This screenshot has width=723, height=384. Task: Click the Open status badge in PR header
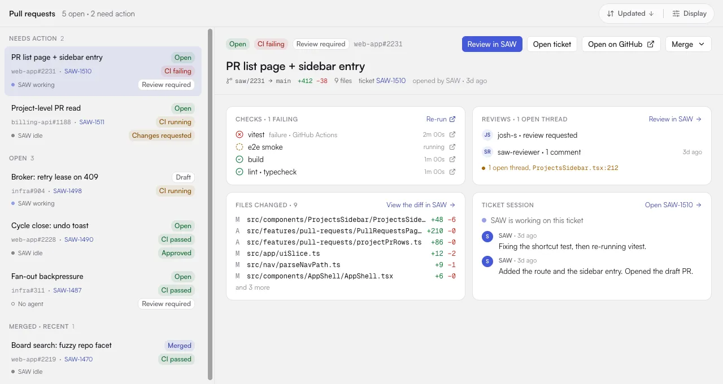point(238,44)
